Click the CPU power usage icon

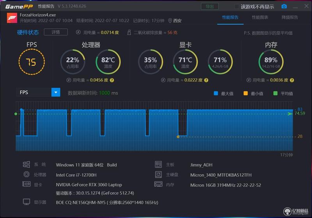pos(69,80)
